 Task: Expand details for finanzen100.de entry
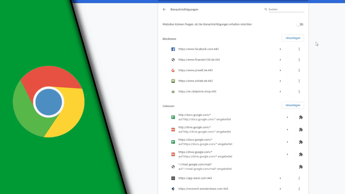click(x=280, y=60)
